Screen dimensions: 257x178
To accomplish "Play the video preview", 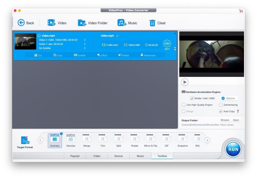I will (x=185, y=82).
